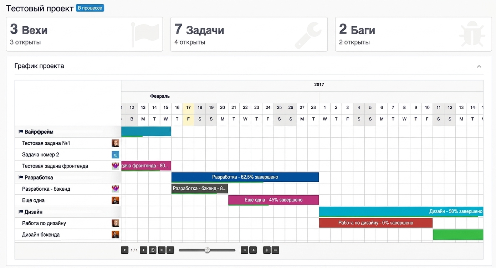Click avatar next to Работа по дизайну

115,223
